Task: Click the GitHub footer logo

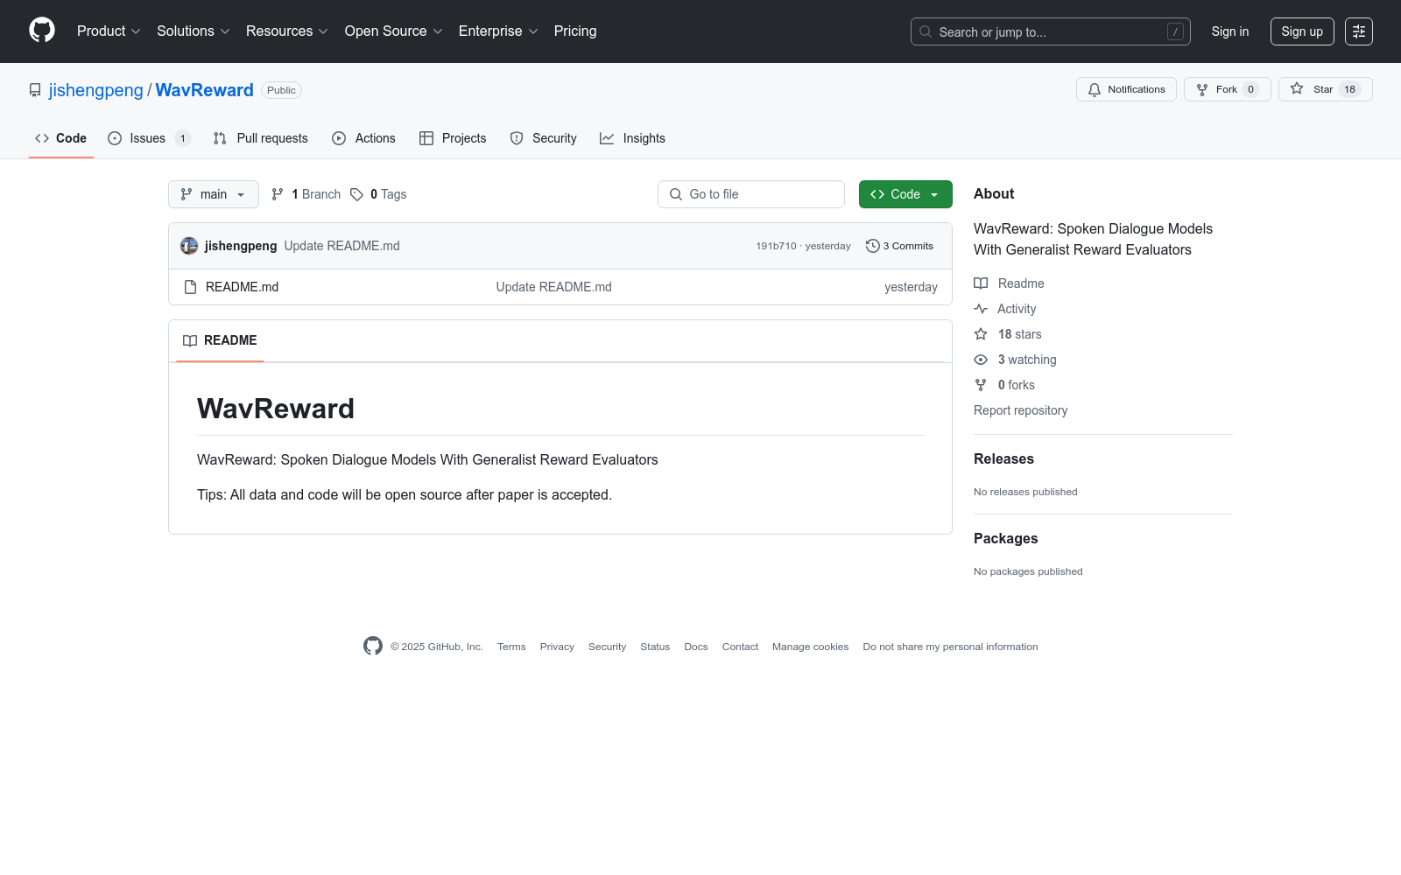Action: coord(373,646)
